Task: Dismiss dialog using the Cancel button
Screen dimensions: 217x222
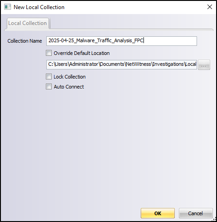Action: [196, 213]
